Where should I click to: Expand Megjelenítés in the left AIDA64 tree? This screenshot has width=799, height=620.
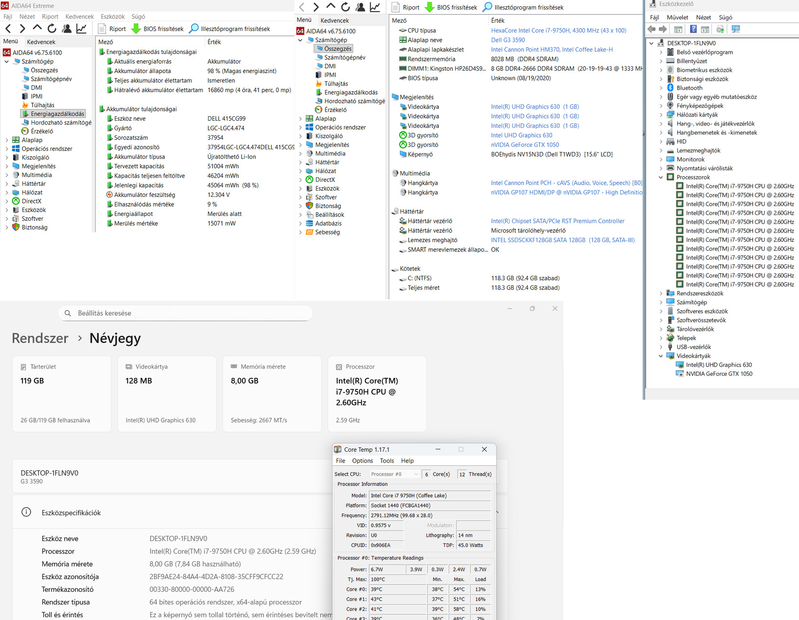pos(6,166)
